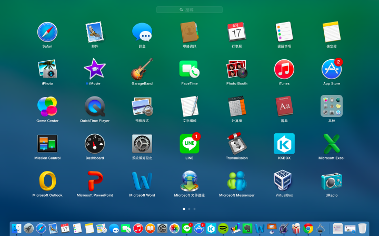This screenshot has width=379, height=236.
Task: Open QuickTime Player
Action: [95, 106]
